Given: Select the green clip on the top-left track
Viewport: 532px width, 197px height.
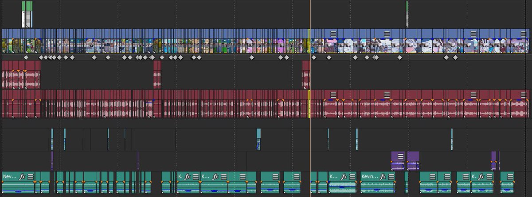Looking at the screenshot, I should pos(27,6).
